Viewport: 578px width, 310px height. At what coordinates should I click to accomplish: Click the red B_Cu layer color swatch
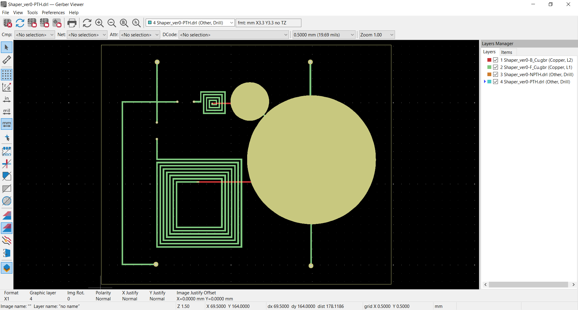[489, 60]
